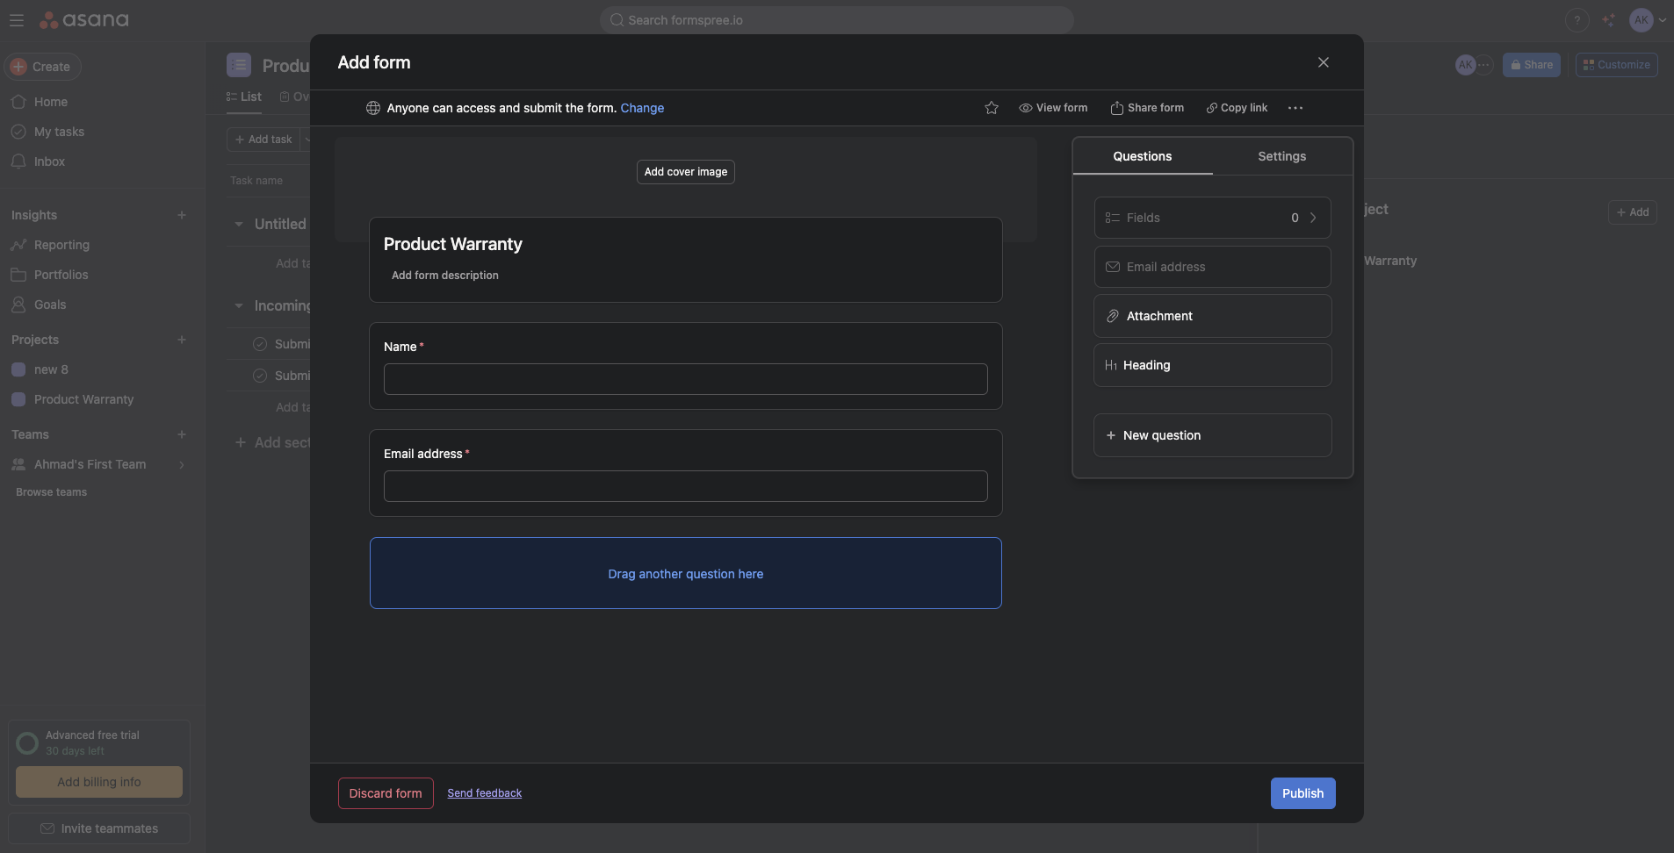Select the Name input field
This screenshot has height=853, width=1674.
[684, 378]
